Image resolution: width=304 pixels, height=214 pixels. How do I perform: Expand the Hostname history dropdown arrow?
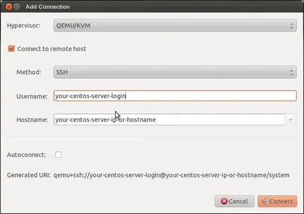pos(290,120)
